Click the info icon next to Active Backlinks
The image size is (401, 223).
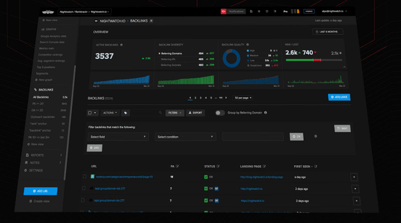[x=122, y=45]
